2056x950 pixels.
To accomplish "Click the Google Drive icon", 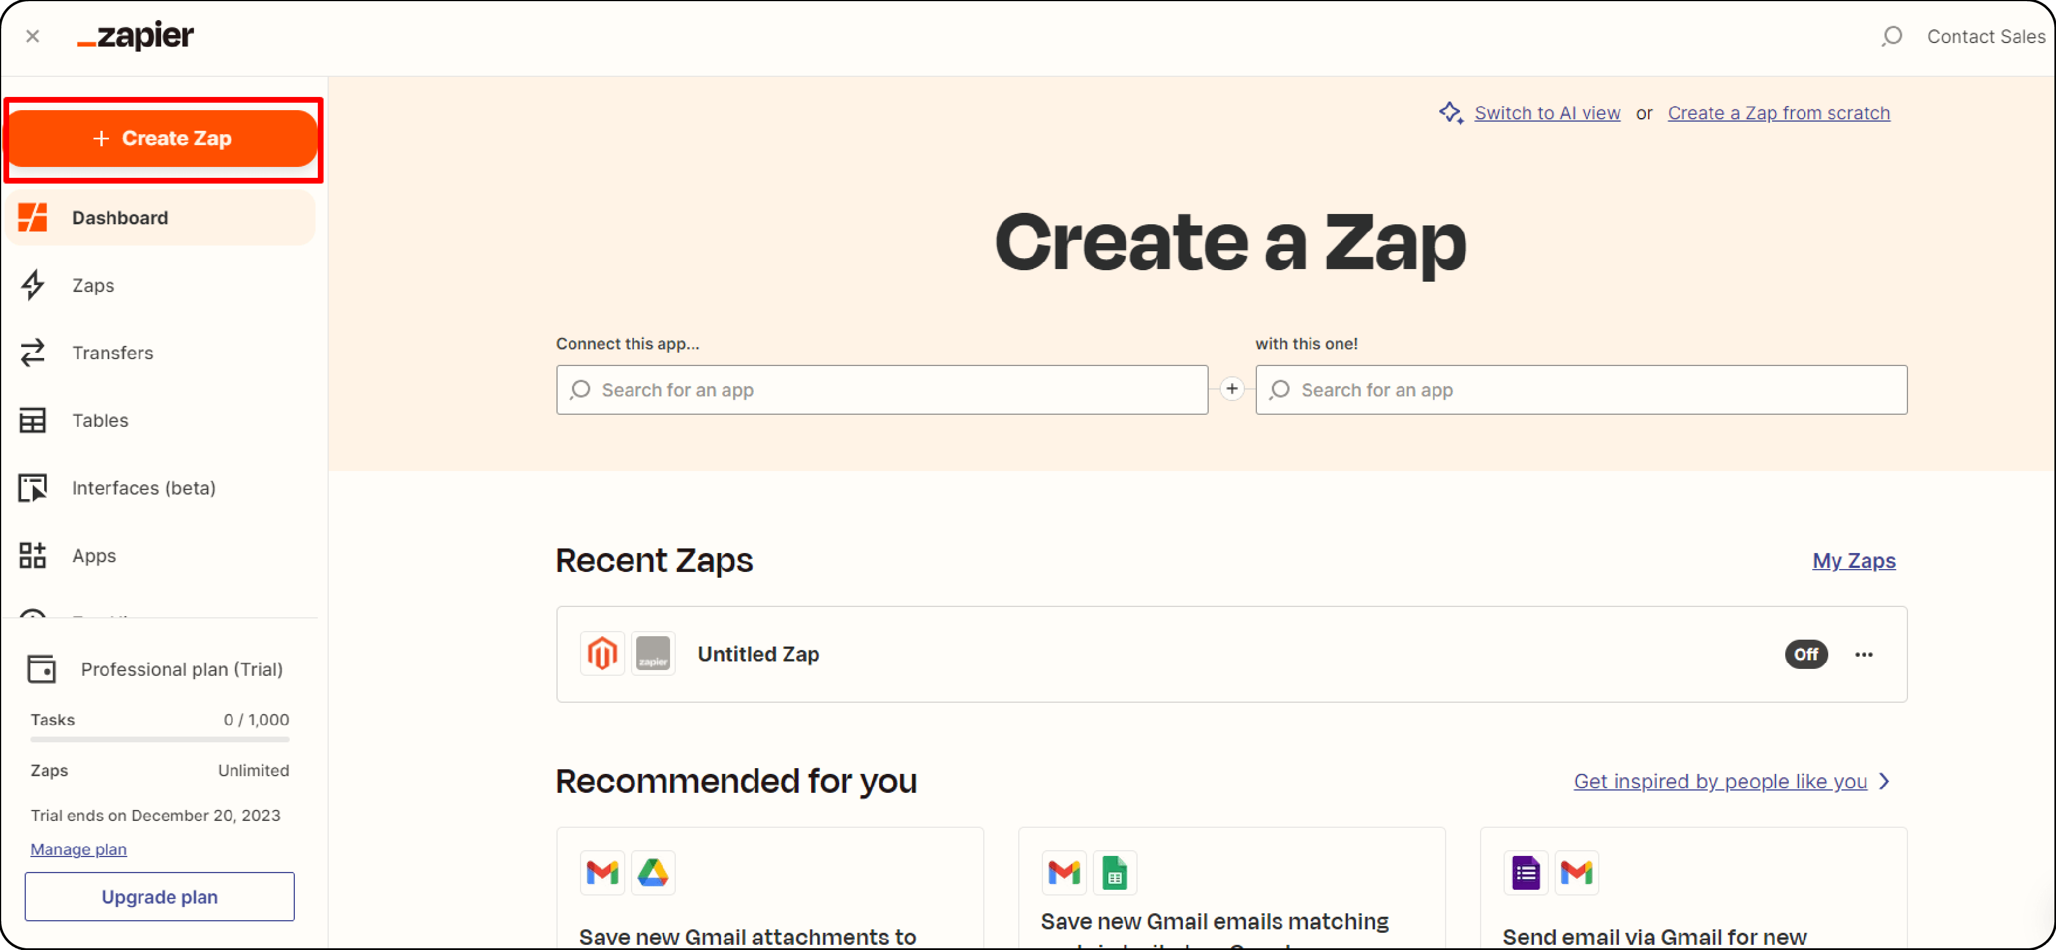I will (x=653, y=873).
